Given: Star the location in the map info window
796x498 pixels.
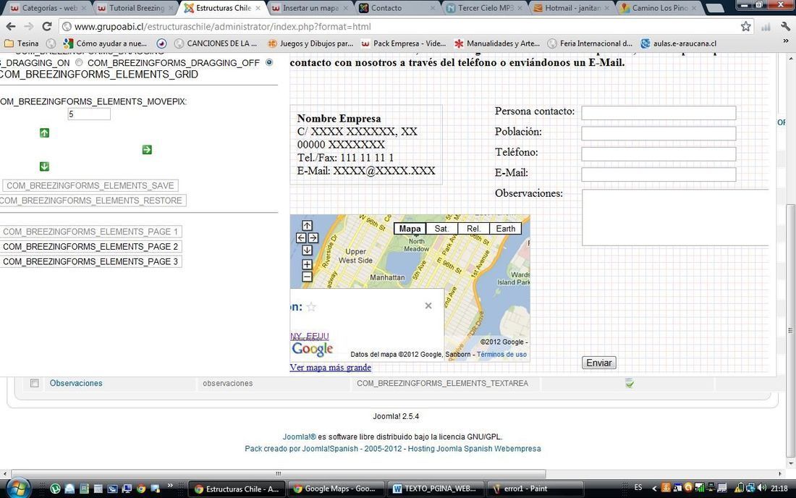Looking at the screenshot, I should coord(312,307).
